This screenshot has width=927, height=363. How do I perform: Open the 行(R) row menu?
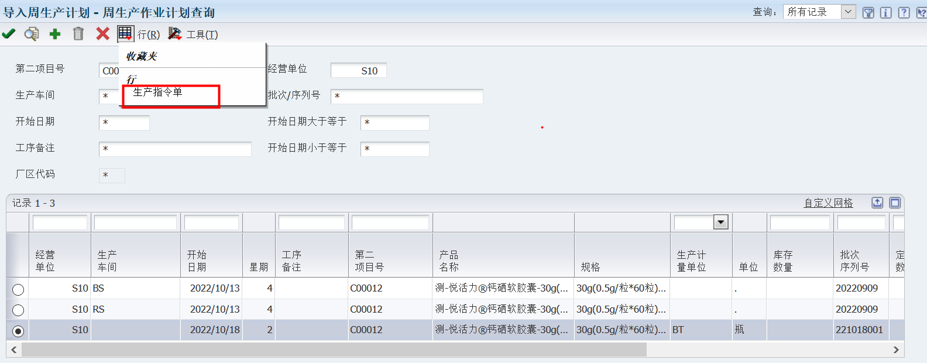point(148,35)
